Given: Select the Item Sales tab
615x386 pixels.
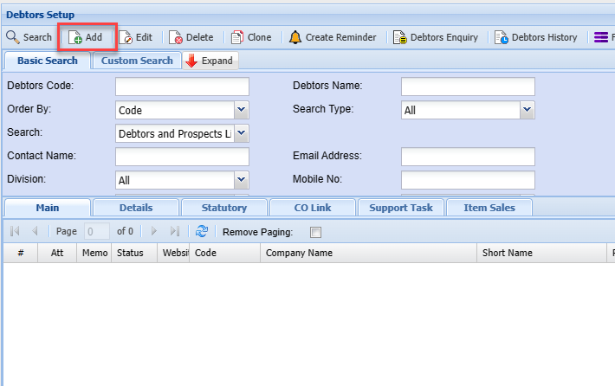Looking at the screenshot, I should pos(489,208).
